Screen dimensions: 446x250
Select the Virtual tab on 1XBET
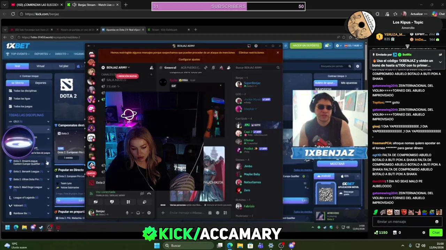40,66
